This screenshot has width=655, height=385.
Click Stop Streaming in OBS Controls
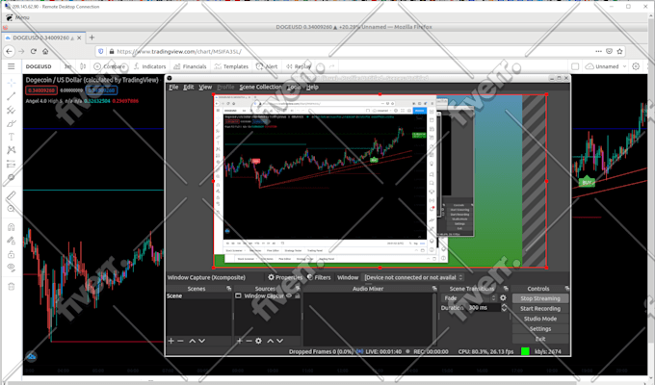coord(540,298)
